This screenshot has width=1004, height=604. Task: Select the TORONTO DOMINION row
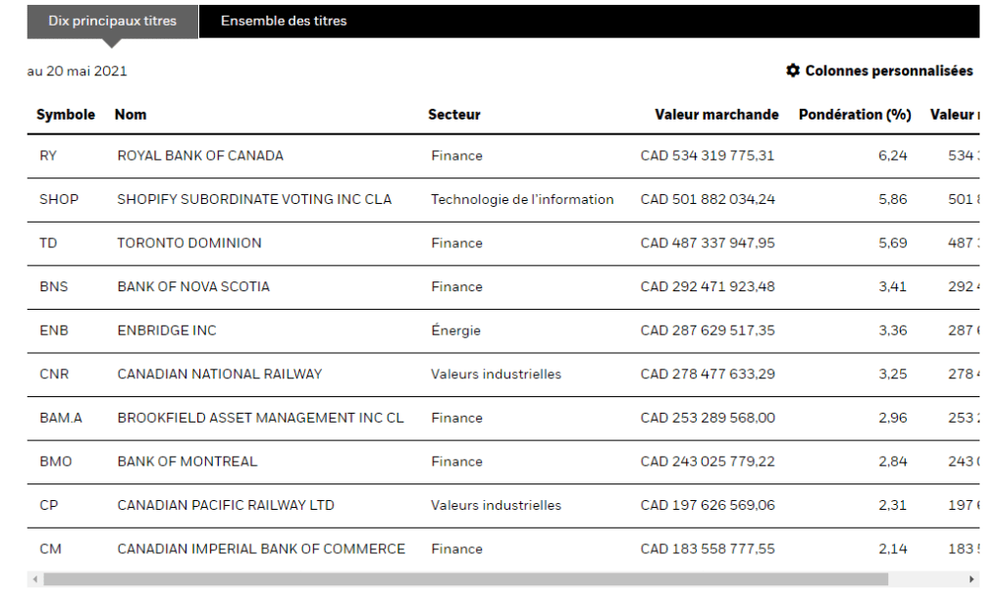coord(189,243)
